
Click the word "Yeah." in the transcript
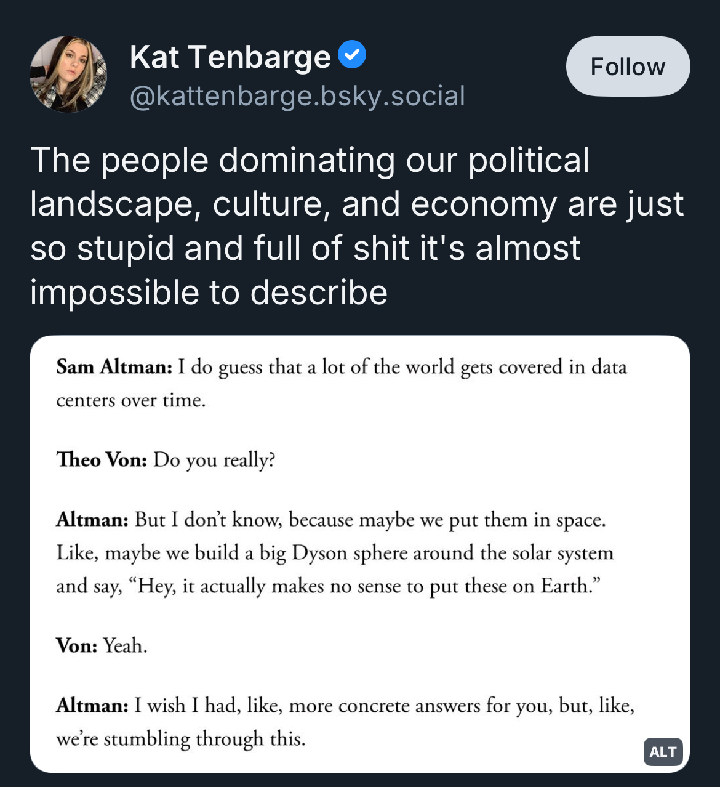[126, 645]
